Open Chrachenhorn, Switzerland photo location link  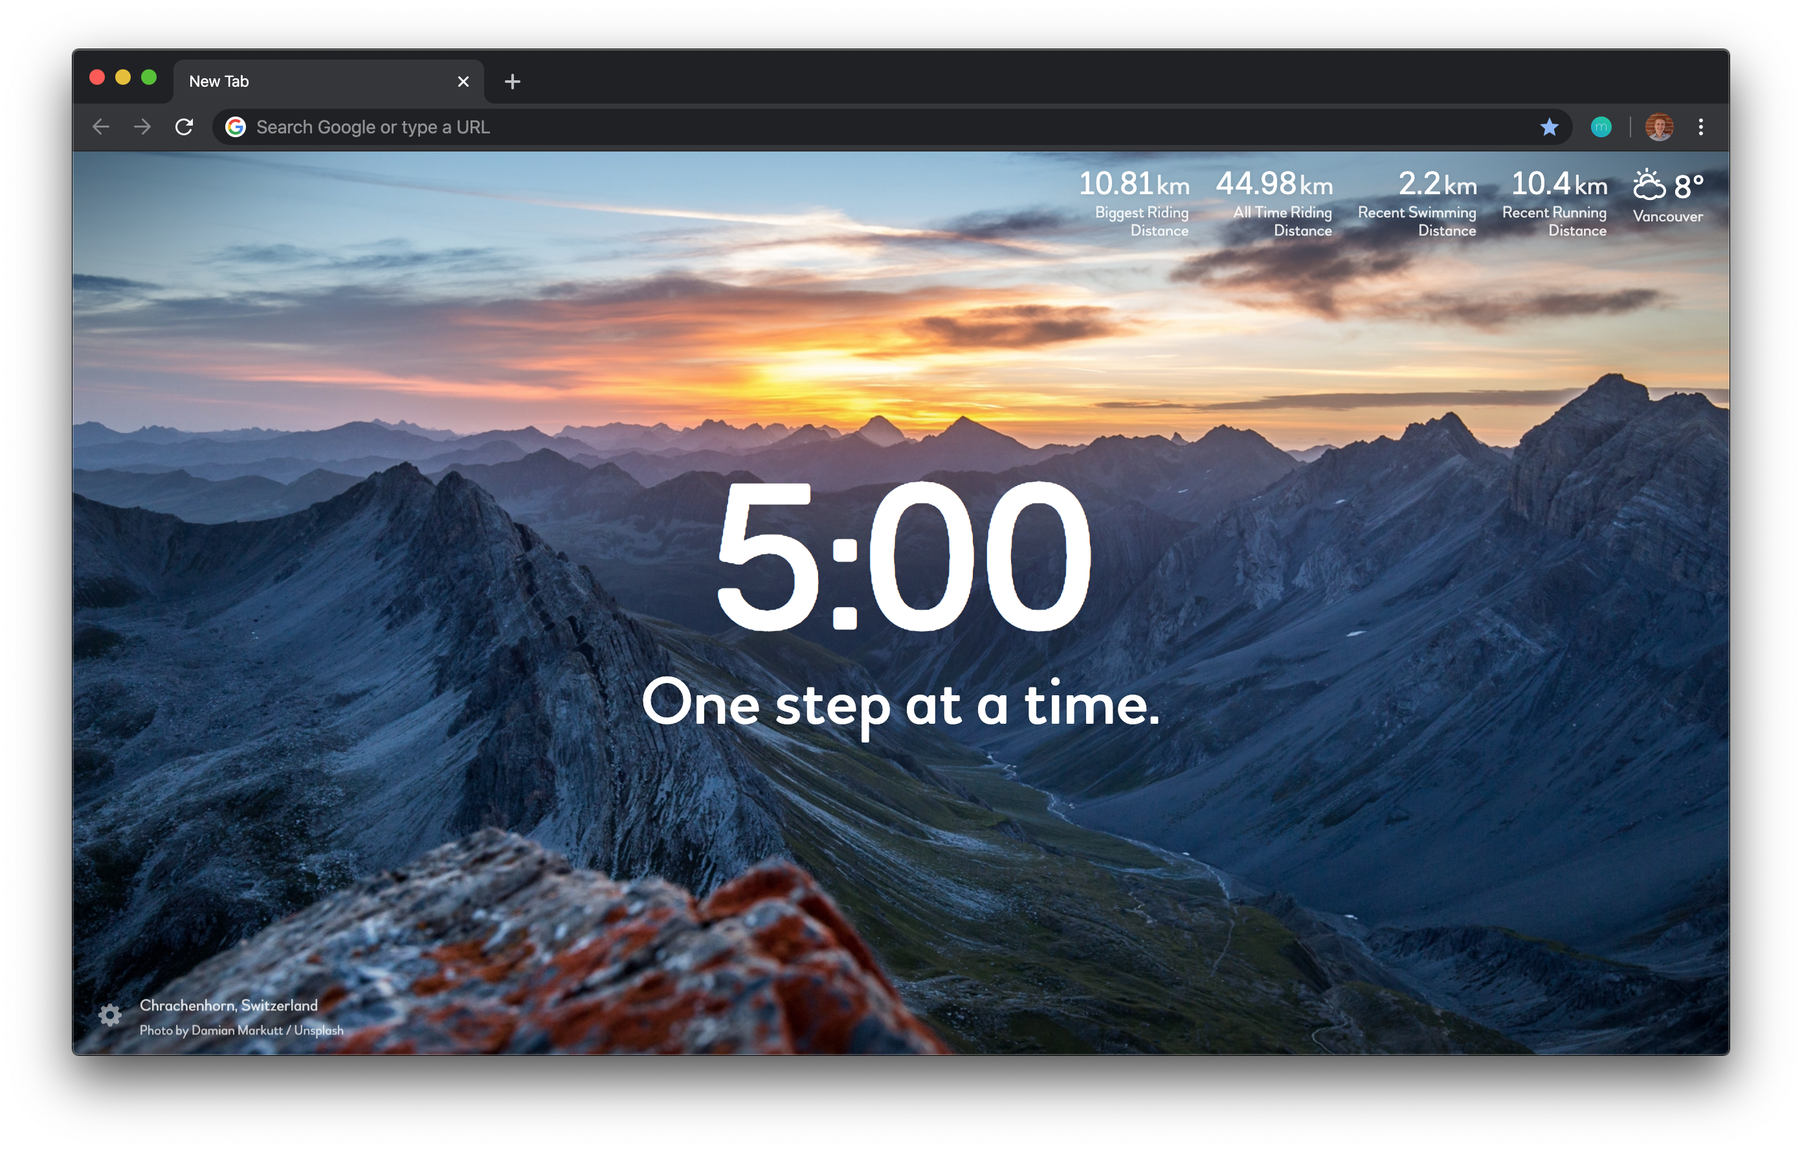click(x=229, y=1005)
